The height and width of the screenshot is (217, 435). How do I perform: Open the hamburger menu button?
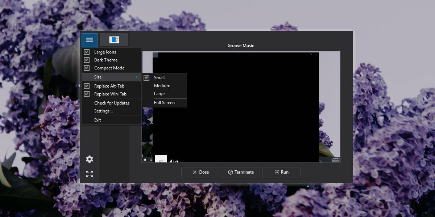(90, 40)
